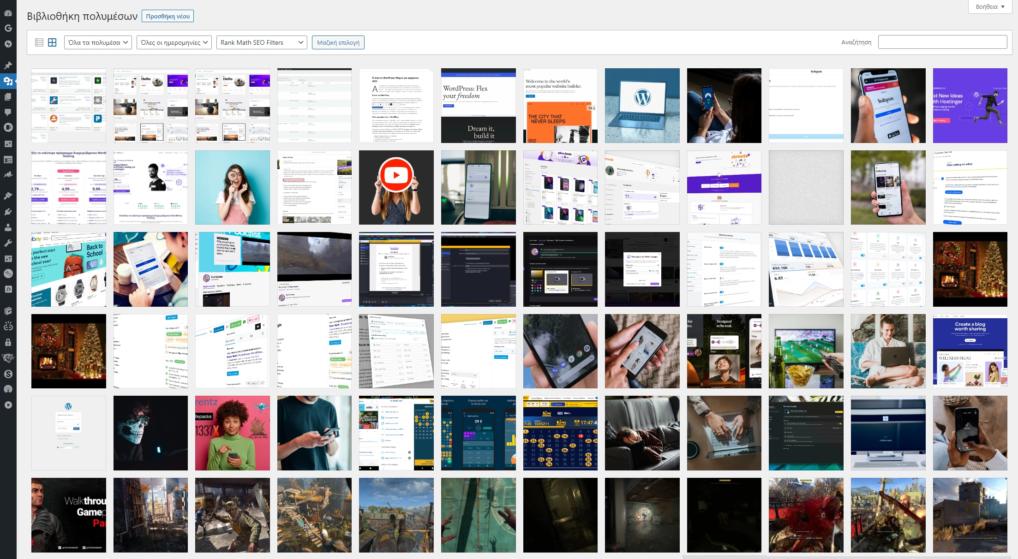Open the Dashboard from the sidebar
This screenshot has width=1018, height=559.
click(8, 13)
